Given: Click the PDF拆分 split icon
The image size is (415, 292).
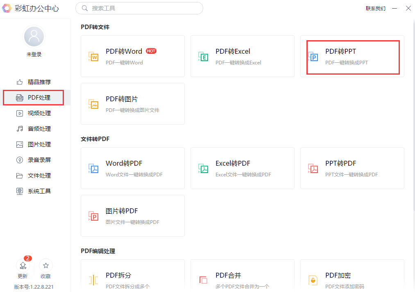Looking at the screenshot, I should 93,280.
